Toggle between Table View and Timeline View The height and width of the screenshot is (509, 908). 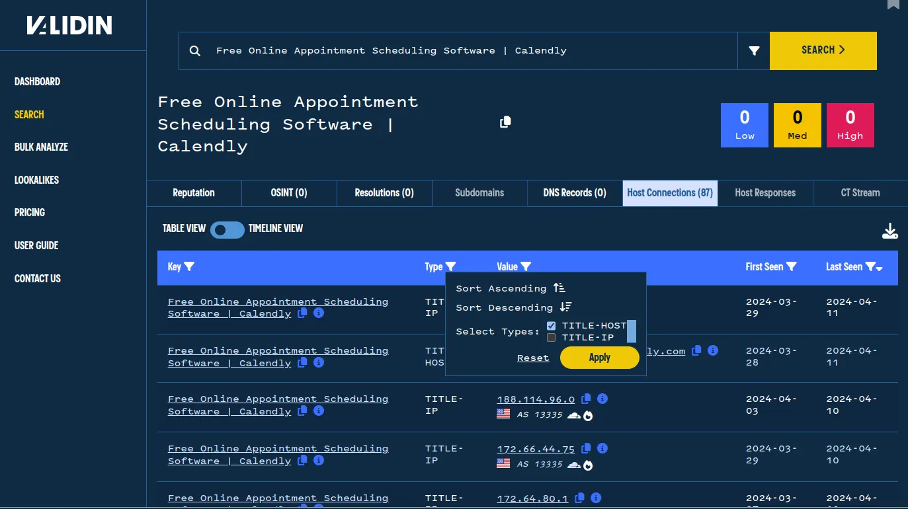tap(227, 229)
